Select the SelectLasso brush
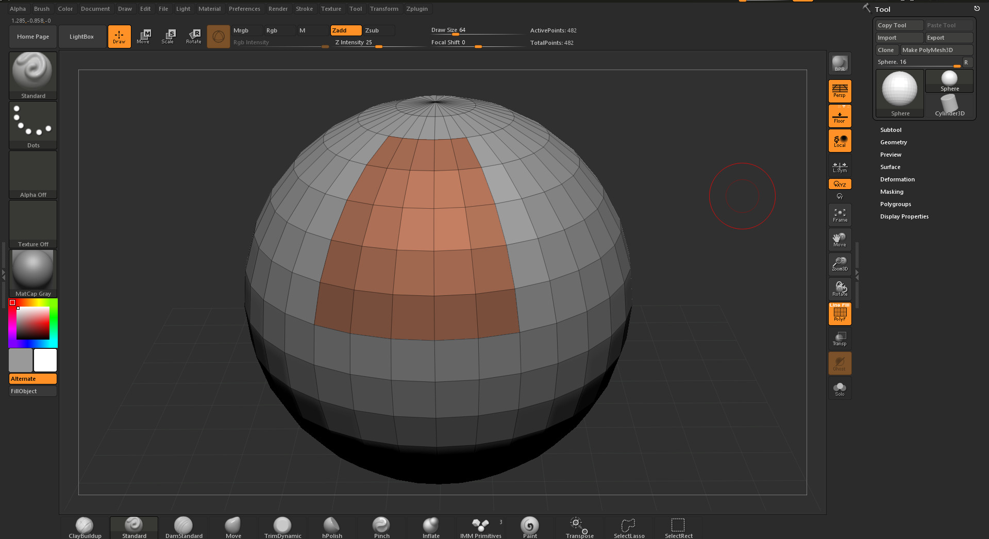The height and width of the screenshot is (539, 989). [628, 526]
